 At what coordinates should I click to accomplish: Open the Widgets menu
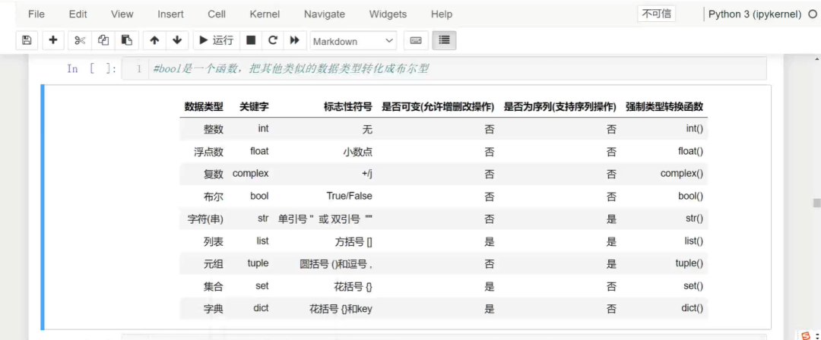388,14
